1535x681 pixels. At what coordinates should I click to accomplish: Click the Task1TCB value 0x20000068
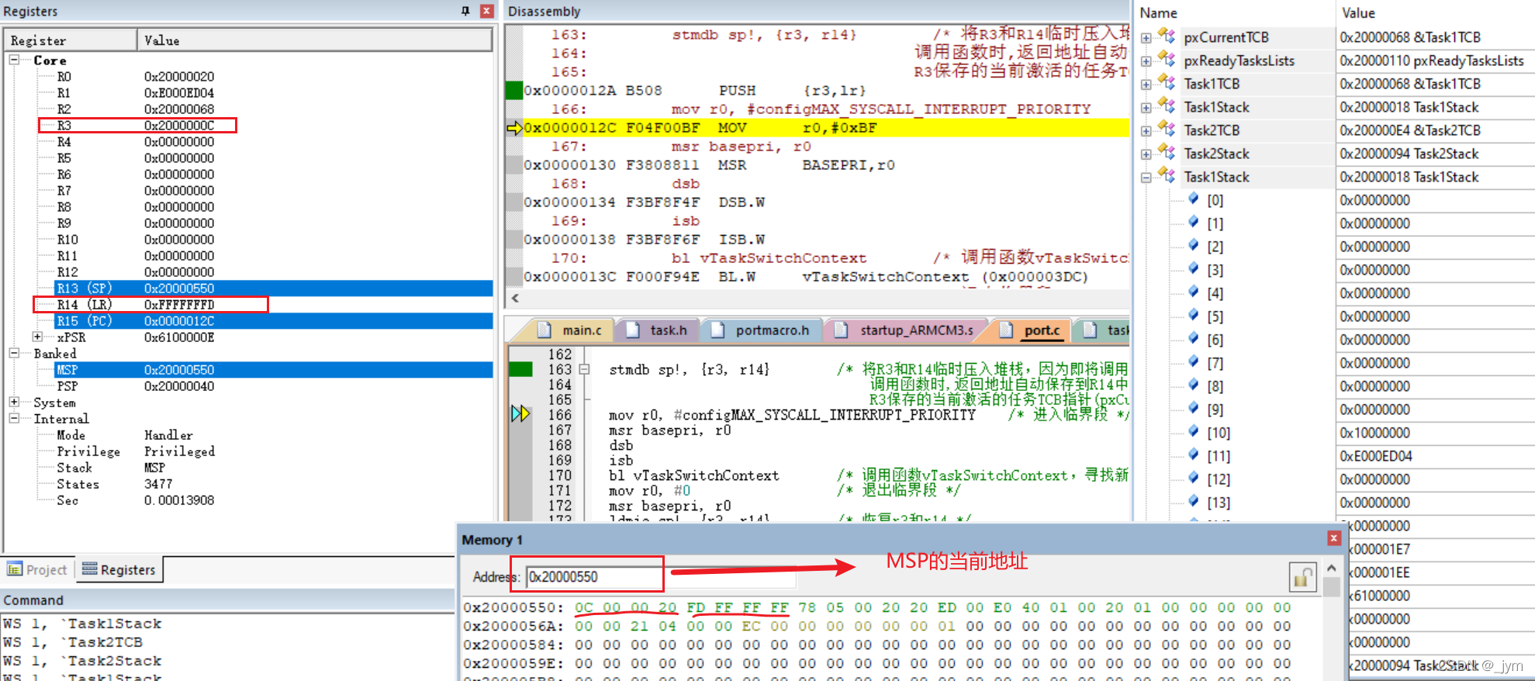1409,84
